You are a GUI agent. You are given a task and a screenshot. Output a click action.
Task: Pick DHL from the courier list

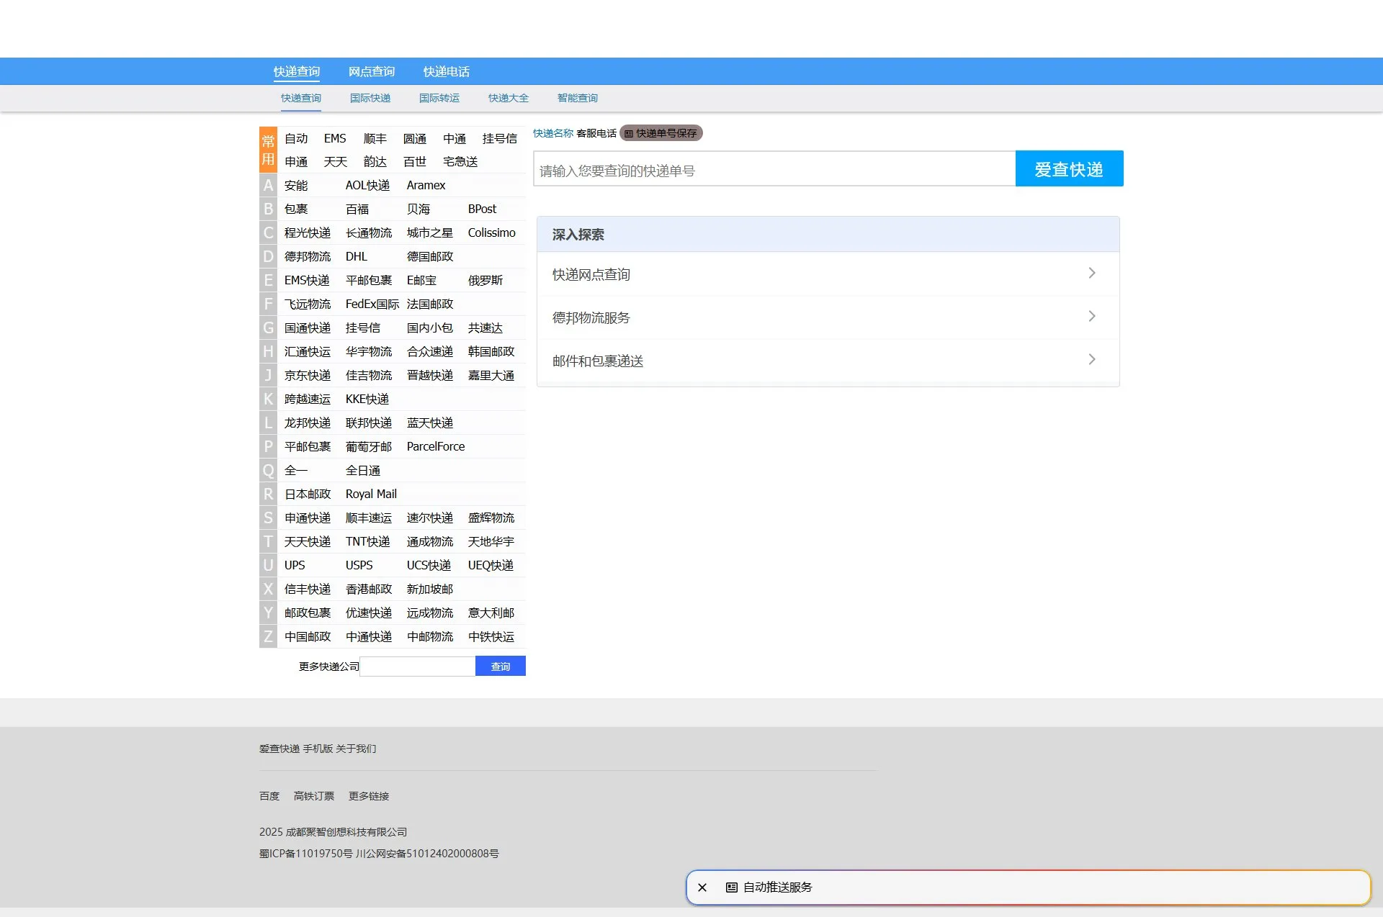pyautogui.click(x=357, y=257)
